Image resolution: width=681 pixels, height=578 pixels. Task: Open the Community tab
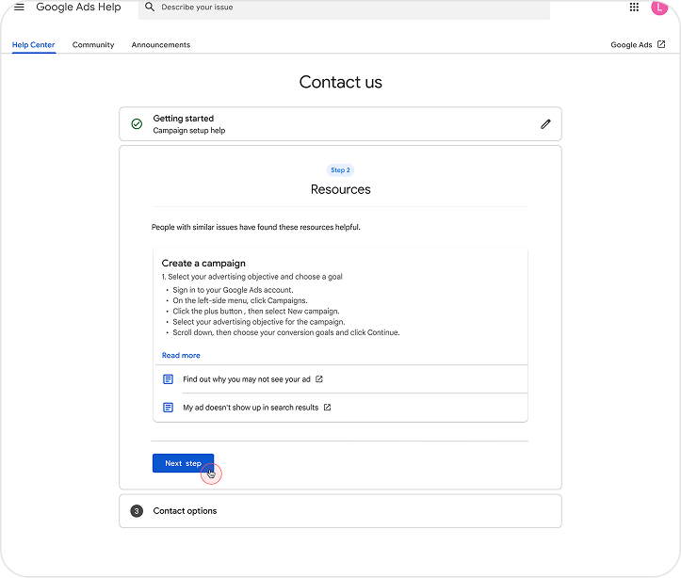93,45
